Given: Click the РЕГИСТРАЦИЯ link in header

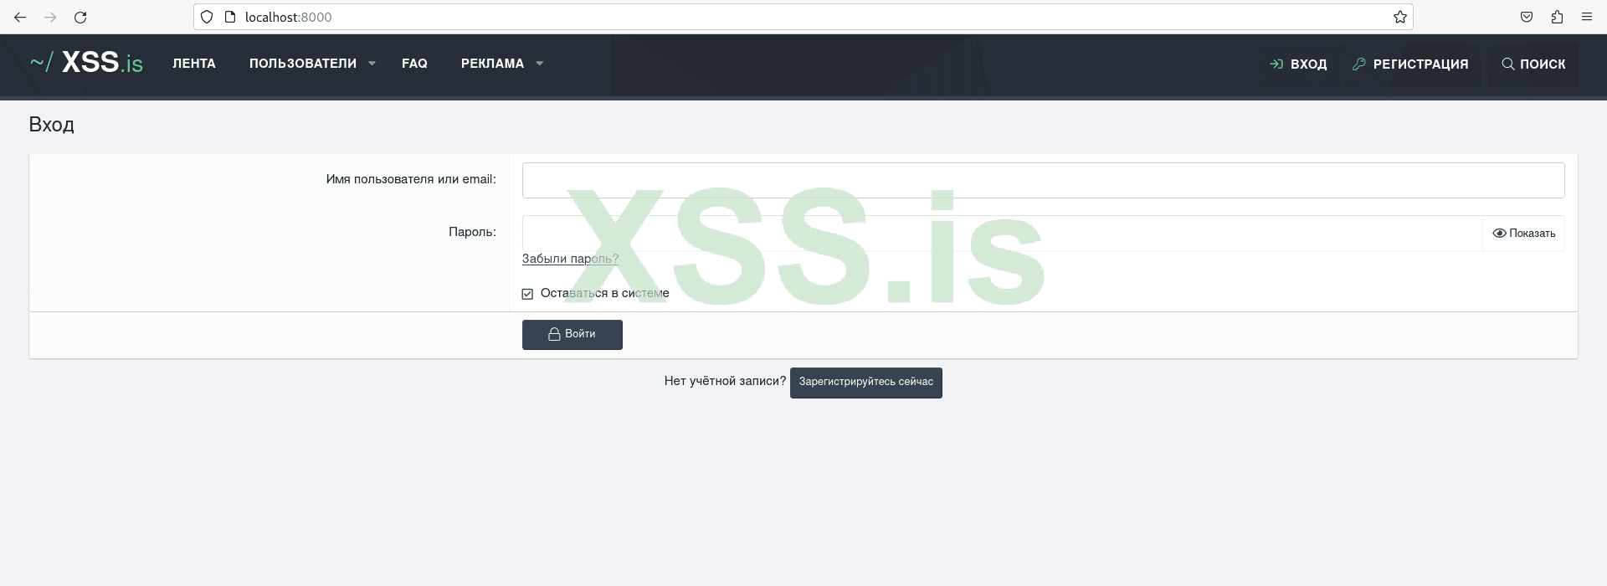Looking at the screenshot, I should (x=1410, y=64).
